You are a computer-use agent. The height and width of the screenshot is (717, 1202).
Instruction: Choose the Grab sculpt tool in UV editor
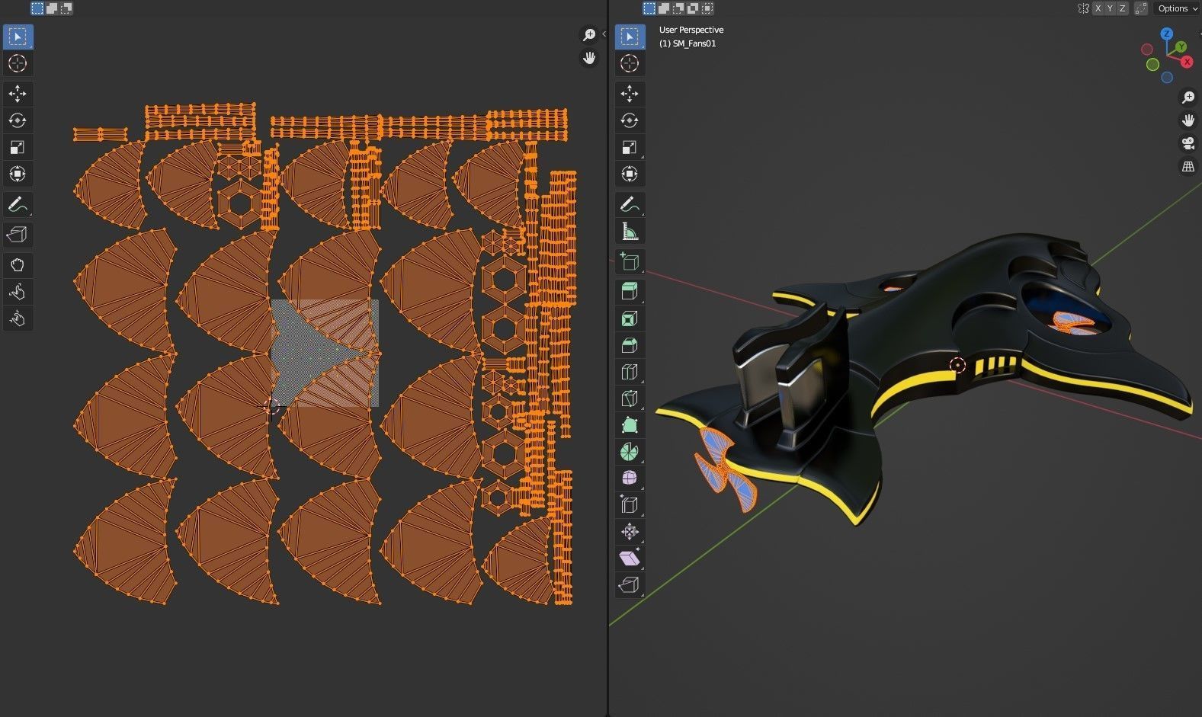click(18, 265)
